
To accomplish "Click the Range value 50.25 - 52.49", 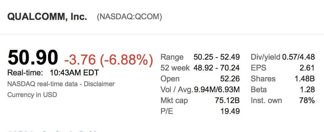I will (216, 57).
